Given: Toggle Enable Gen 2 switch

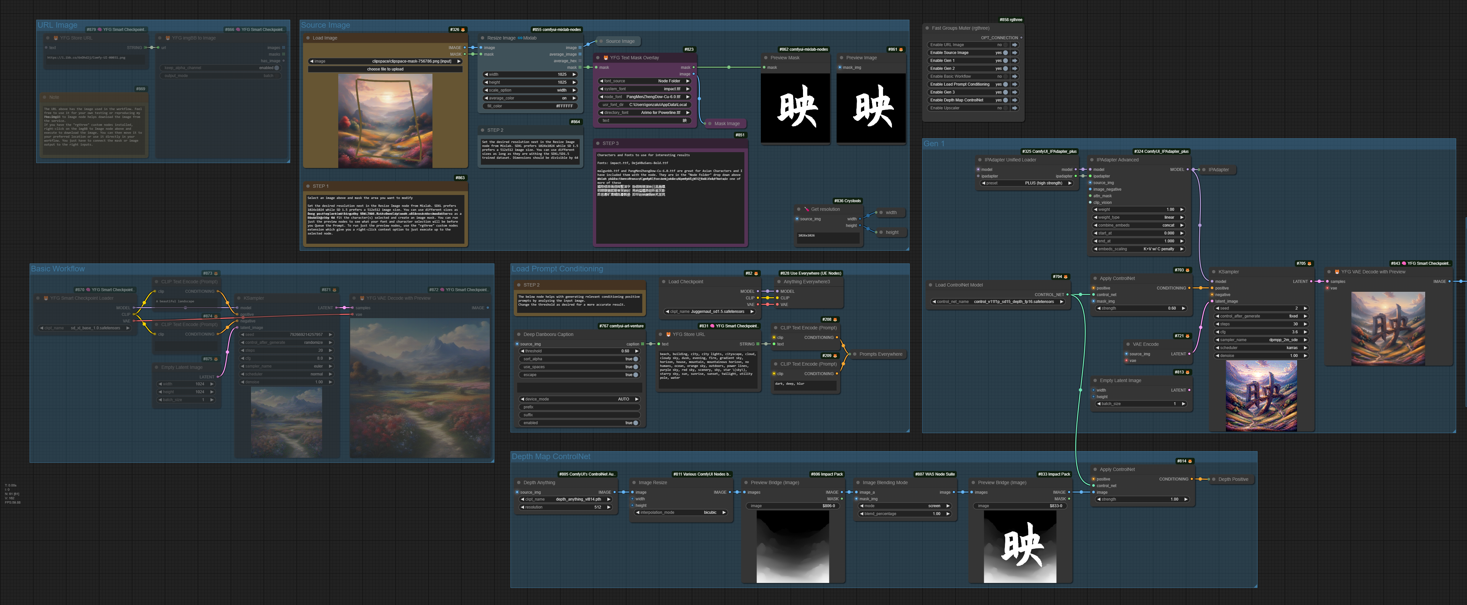Looking at the screenshot, I should [1005, 69].
